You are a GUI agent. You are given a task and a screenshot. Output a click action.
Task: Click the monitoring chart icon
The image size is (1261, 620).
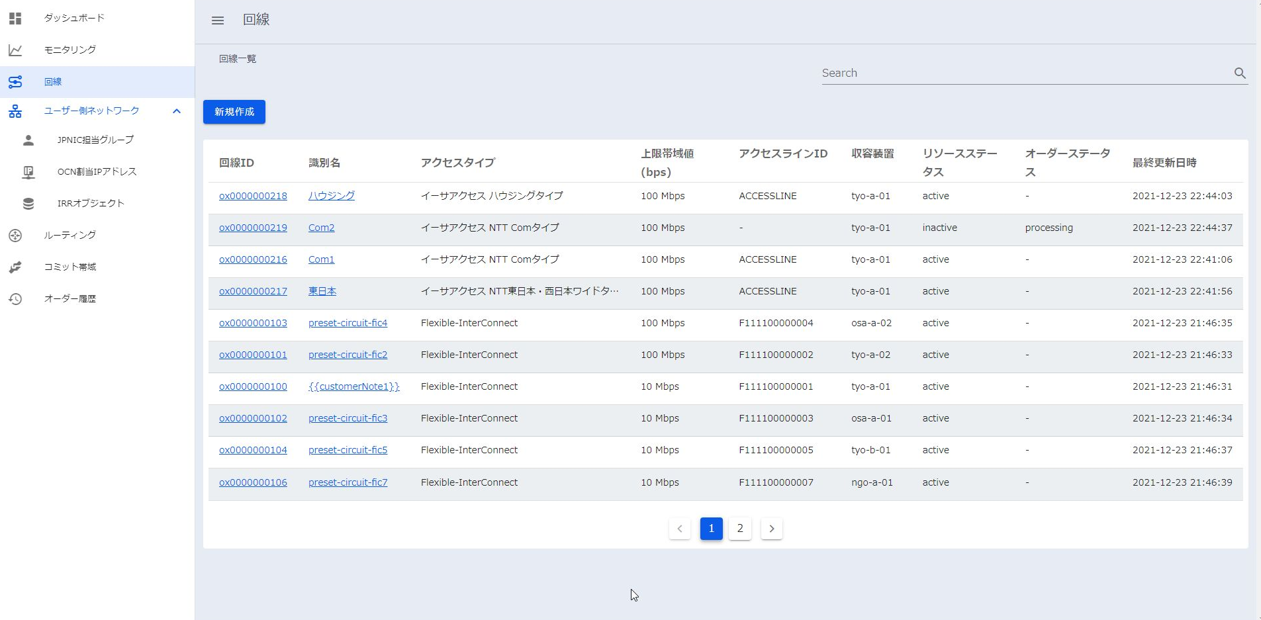15,50
